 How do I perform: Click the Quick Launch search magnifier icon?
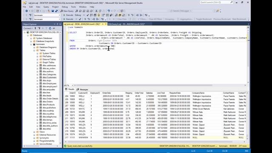(231, 2)
